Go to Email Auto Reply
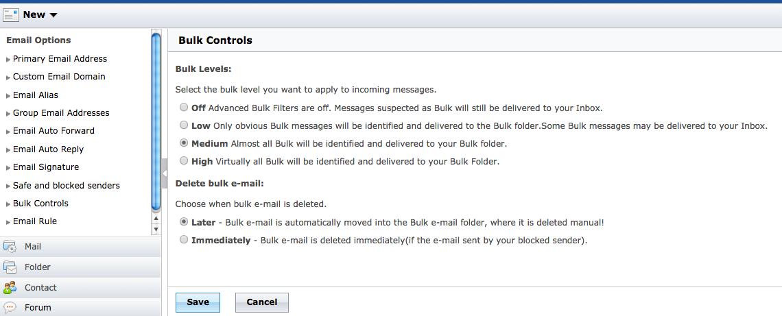 click(x=48, y=149)
